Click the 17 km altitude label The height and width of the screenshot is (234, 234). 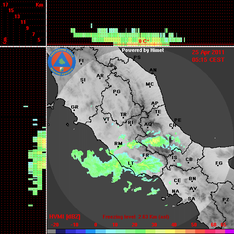5,5
